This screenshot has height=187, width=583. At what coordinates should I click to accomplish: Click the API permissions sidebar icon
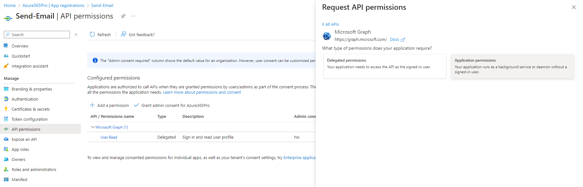6,129
